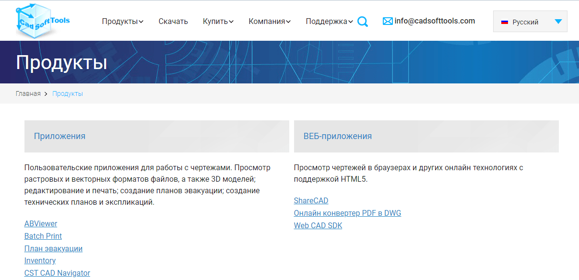Go to Главная in the breadcrumb
This screenshot has width=579, height=280.
coord(28,93)
